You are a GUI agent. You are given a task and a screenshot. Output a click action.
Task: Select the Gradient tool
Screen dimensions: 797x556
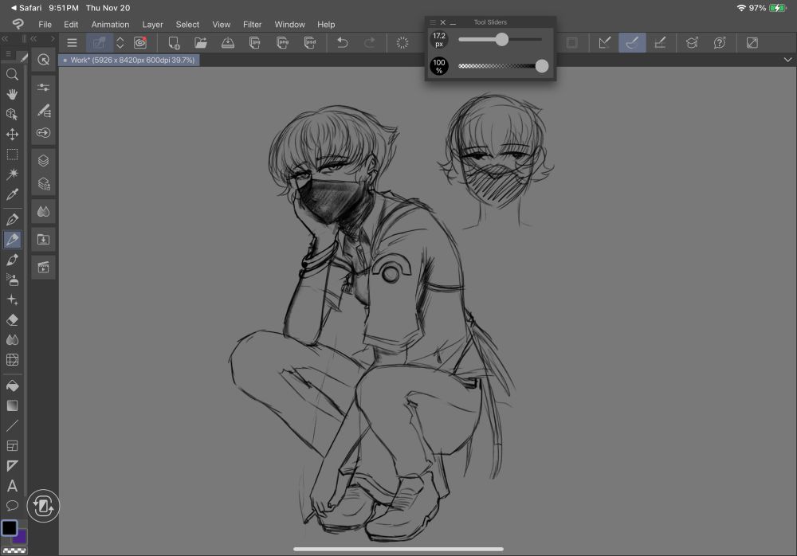coord(12,405)
